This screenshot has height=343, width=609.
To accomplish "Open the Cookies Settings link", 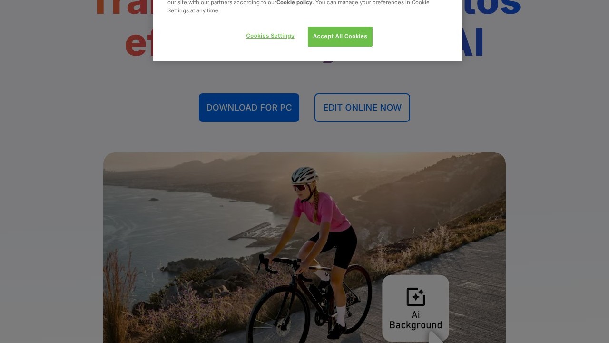I will point(270,36).
